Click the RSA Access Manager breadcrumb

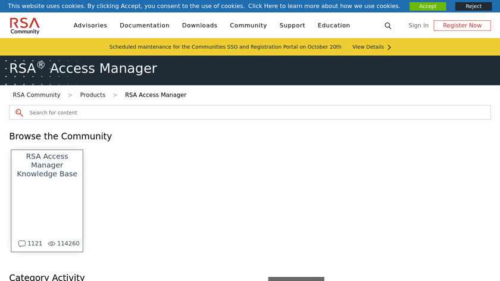[x=155, y=95]
